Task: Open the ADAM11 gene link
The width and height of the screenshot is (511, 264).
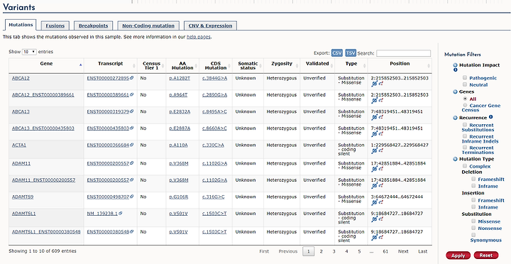Action: pos(21,163)
